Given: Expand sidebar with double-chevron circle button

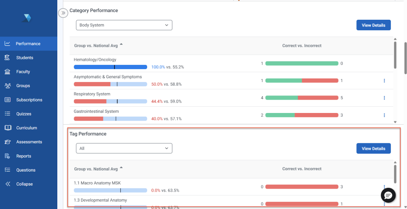Looking at the screenshot, I should coord(63,13).
